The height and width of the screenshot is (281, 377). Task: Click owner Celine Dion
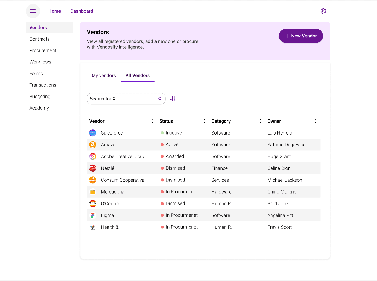pyautogui.click(x=279, y=168)
